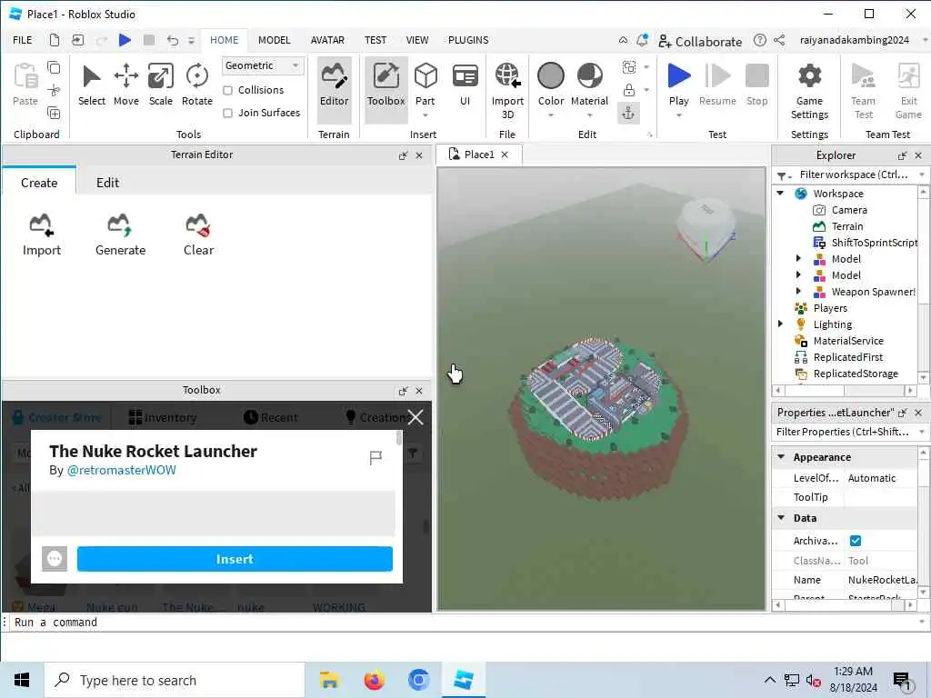Click the terrain Import tool
The height and width of the screenshot is (698, 931).
pos(42,235)
